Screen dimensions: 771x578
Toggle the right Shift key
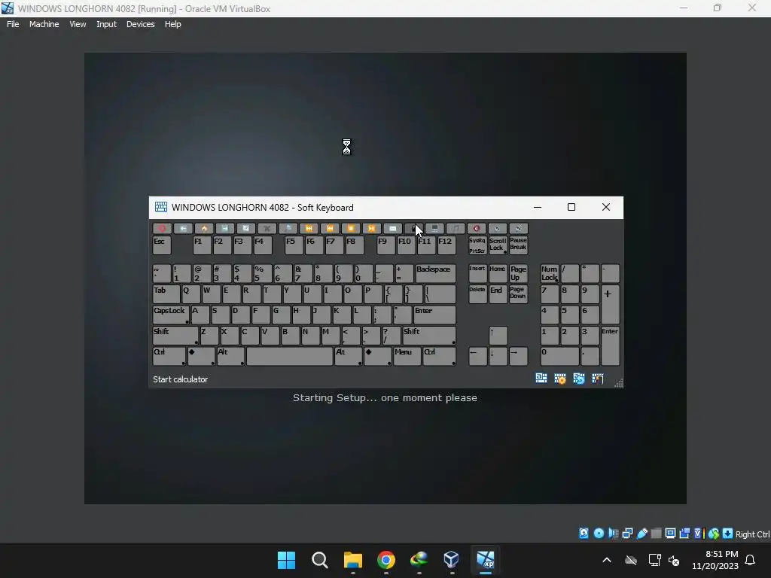[429, 335]
